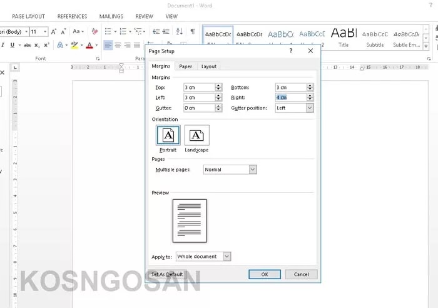Open Text Effects icon
The height and width of the screenshot is (308, 438).
click(60, 45)
